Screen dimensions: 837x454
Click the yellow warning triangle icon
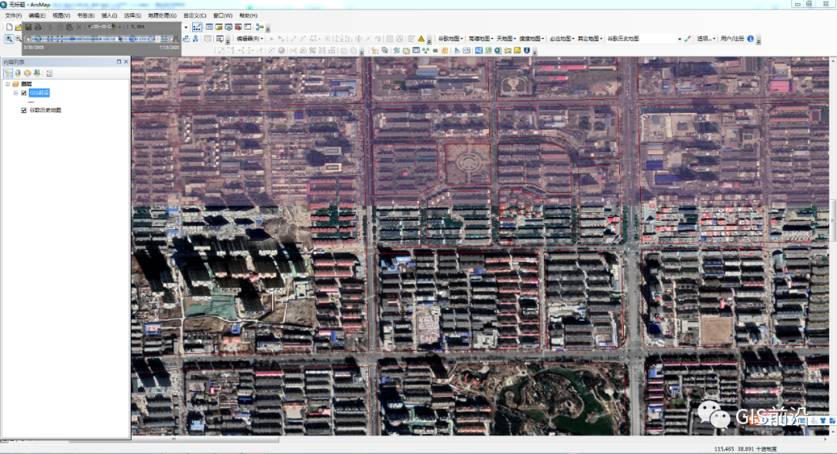coord(421,39)
